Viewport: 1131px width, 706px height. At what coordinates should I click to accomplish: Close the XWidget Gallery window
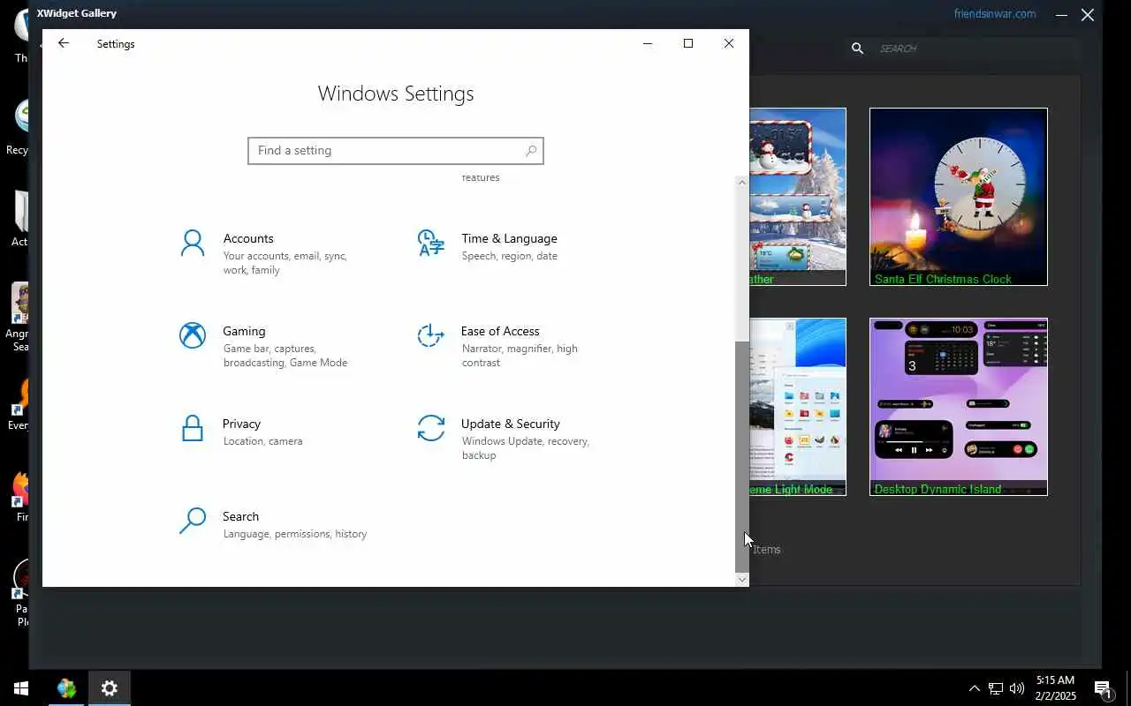1088,15
